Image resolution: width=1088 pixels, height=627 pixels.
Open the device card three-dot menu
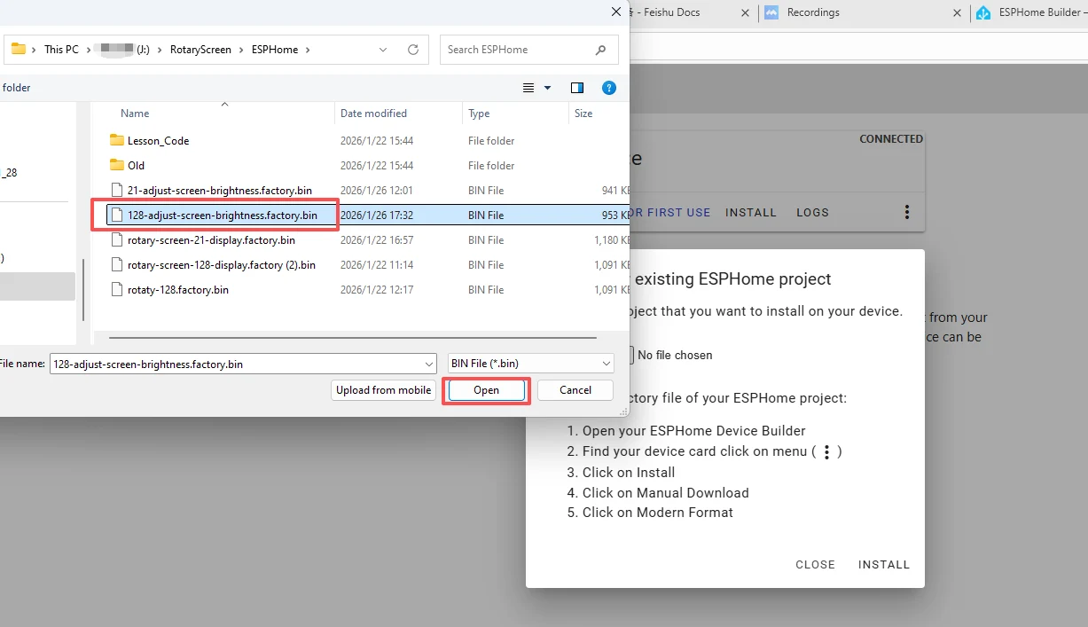pos(906,212)
